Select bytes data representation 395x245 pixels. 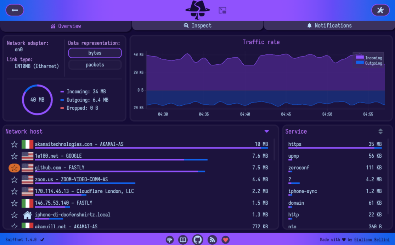95,53
